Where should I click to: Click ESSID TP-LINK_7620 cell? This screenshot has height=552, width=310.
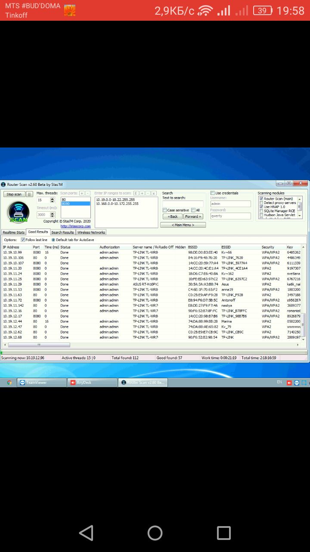tap(232, 258)
